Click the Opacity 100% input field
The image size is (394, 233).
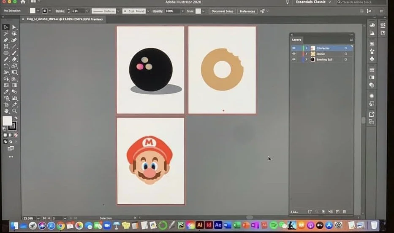click(x=172, y=11)
